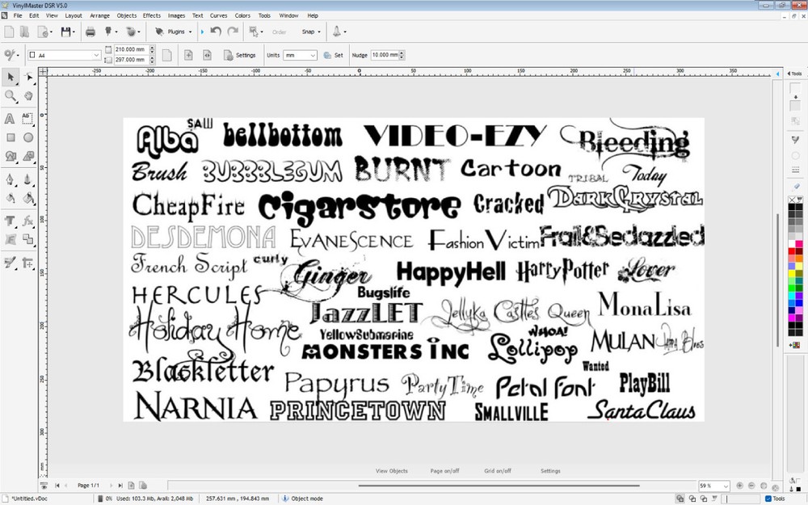Collapse the Tools panel arrow
808x505 pixels.
click(789, 74)
